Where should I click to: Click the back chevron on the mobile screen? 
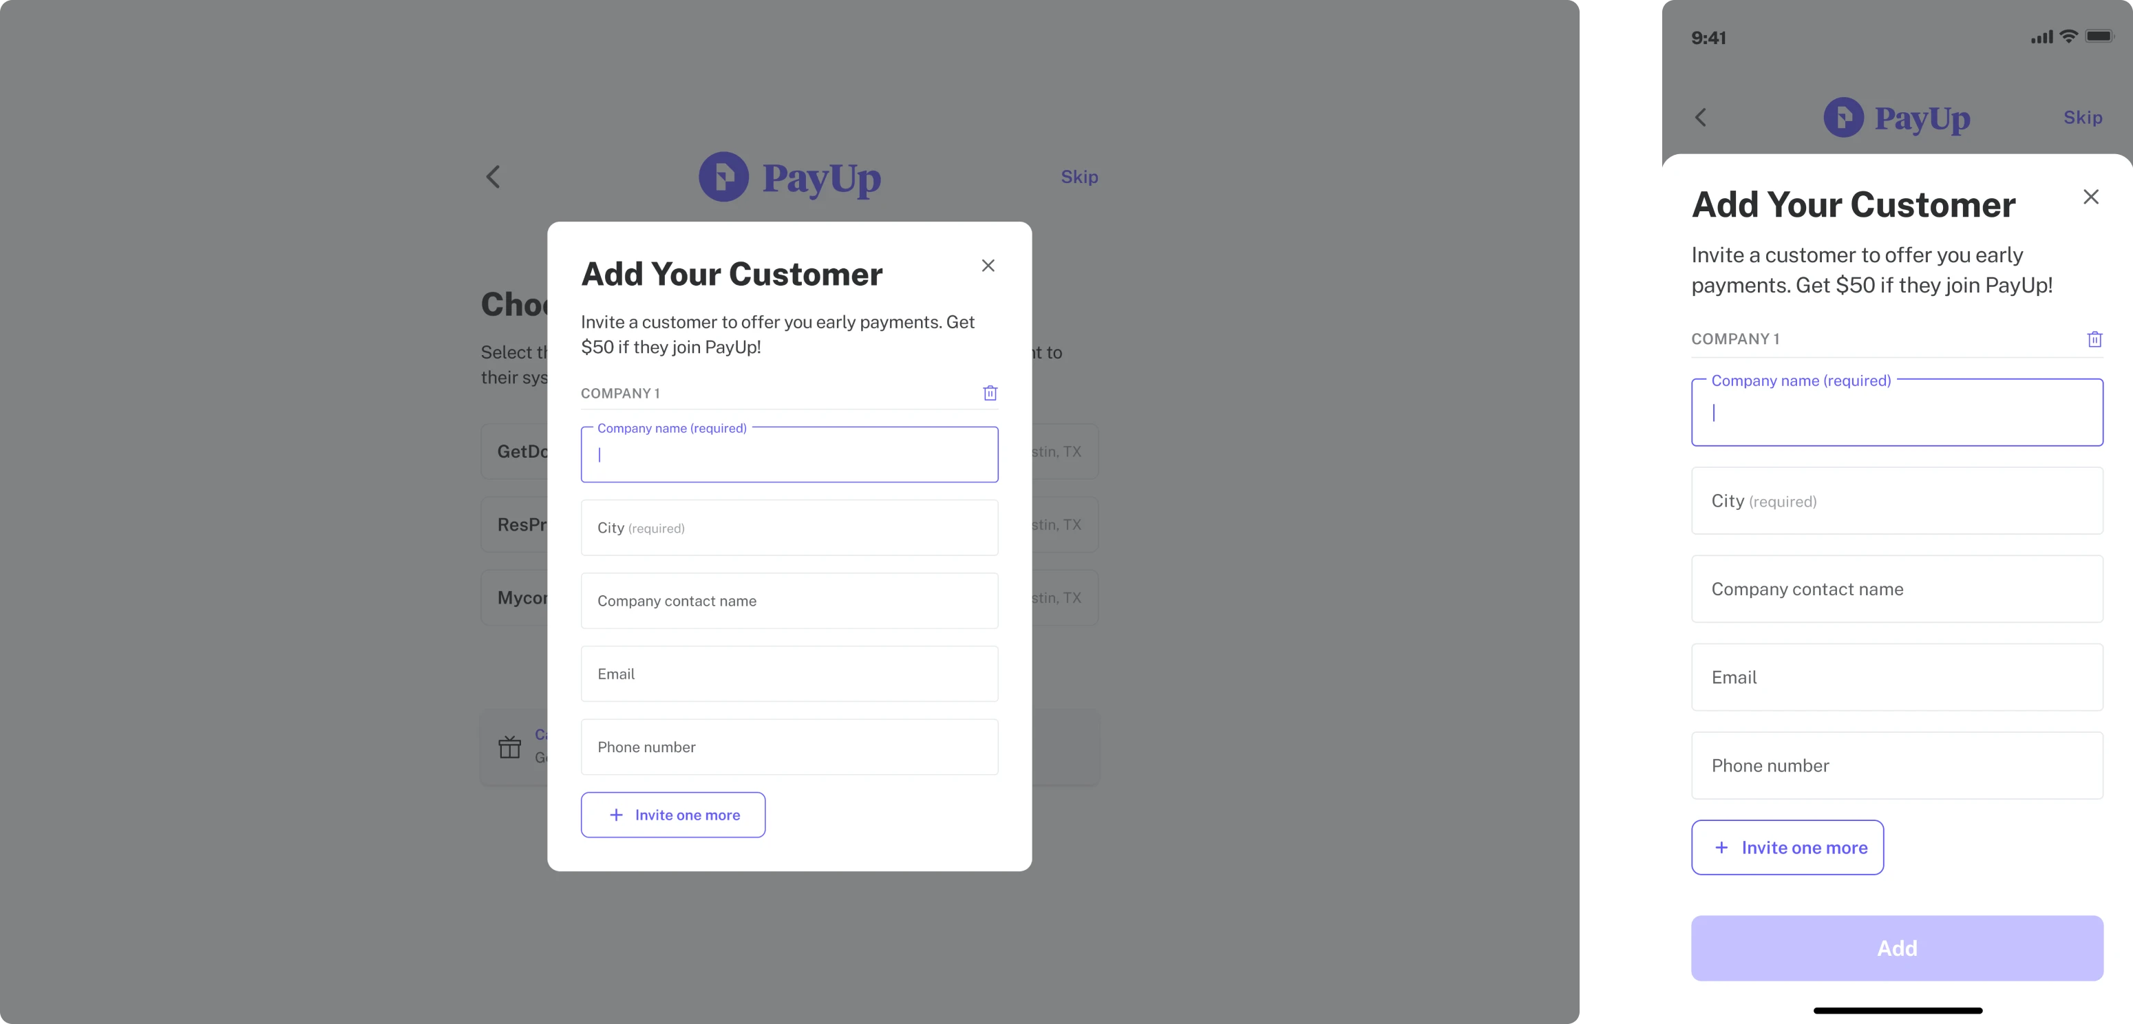(1701, 117)
